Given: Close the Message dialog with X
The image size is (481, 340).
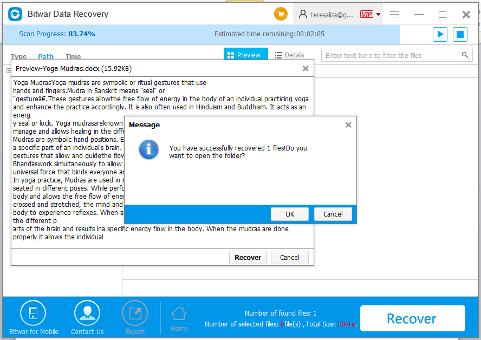Looking at the screenshot, I should [348, 125].
